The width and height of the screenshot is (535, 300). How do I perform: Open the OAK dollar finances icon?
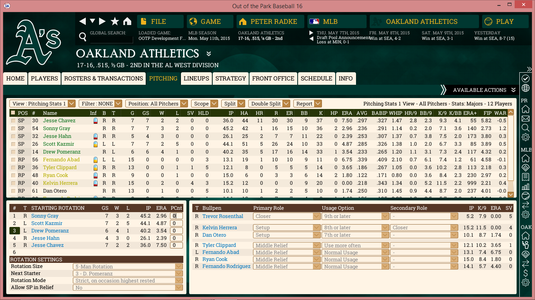click(526, 273)
